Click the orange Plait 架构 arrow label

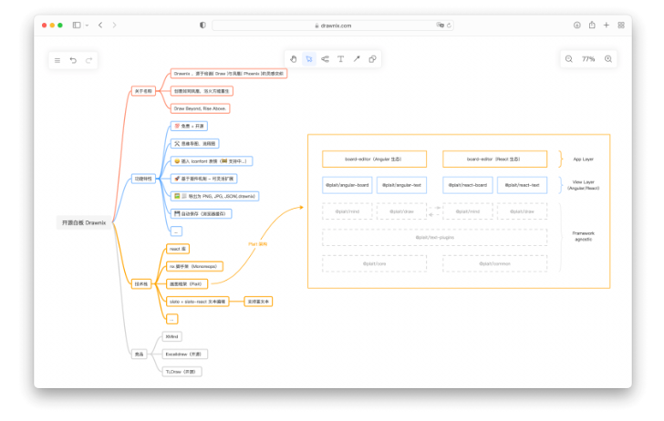[x=257, y=244]
